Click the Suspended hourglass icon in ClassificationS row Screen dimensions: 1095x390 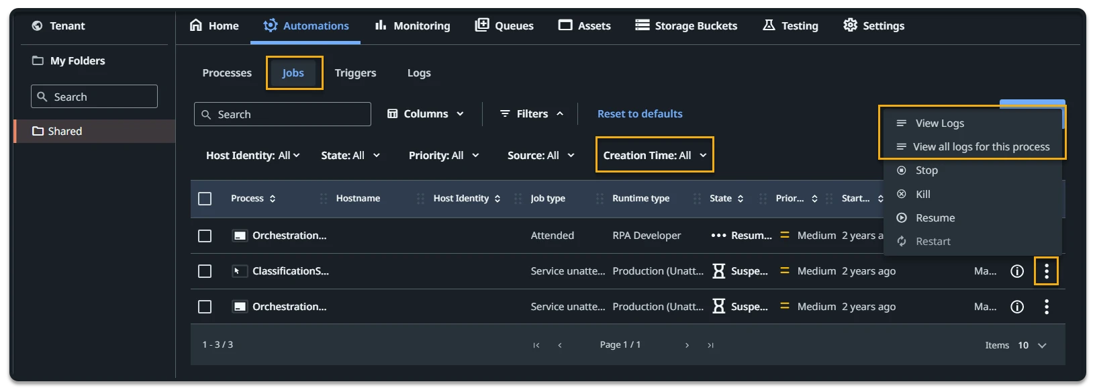pyautogui.click(x=718, y=271)
